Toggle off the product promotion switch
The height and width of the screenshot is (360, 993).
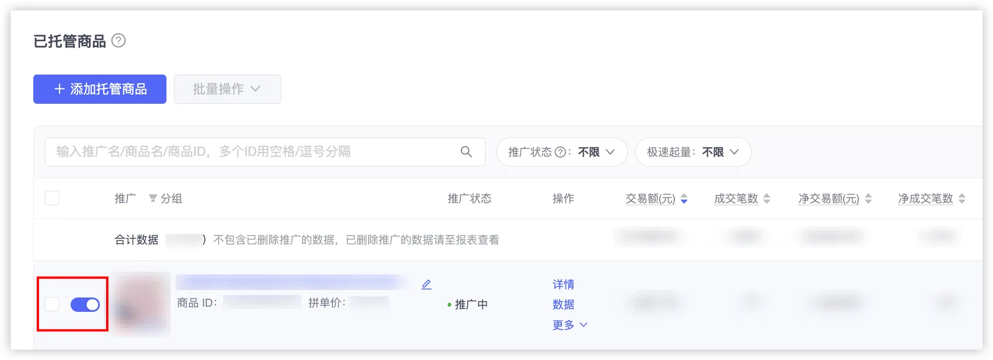[85, 304]
